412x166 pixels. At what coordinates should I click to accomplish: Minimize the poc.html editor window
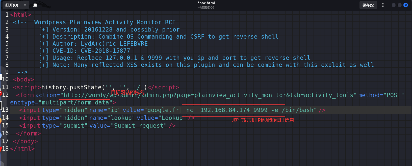pyautogui.click(x=393, y=5)
